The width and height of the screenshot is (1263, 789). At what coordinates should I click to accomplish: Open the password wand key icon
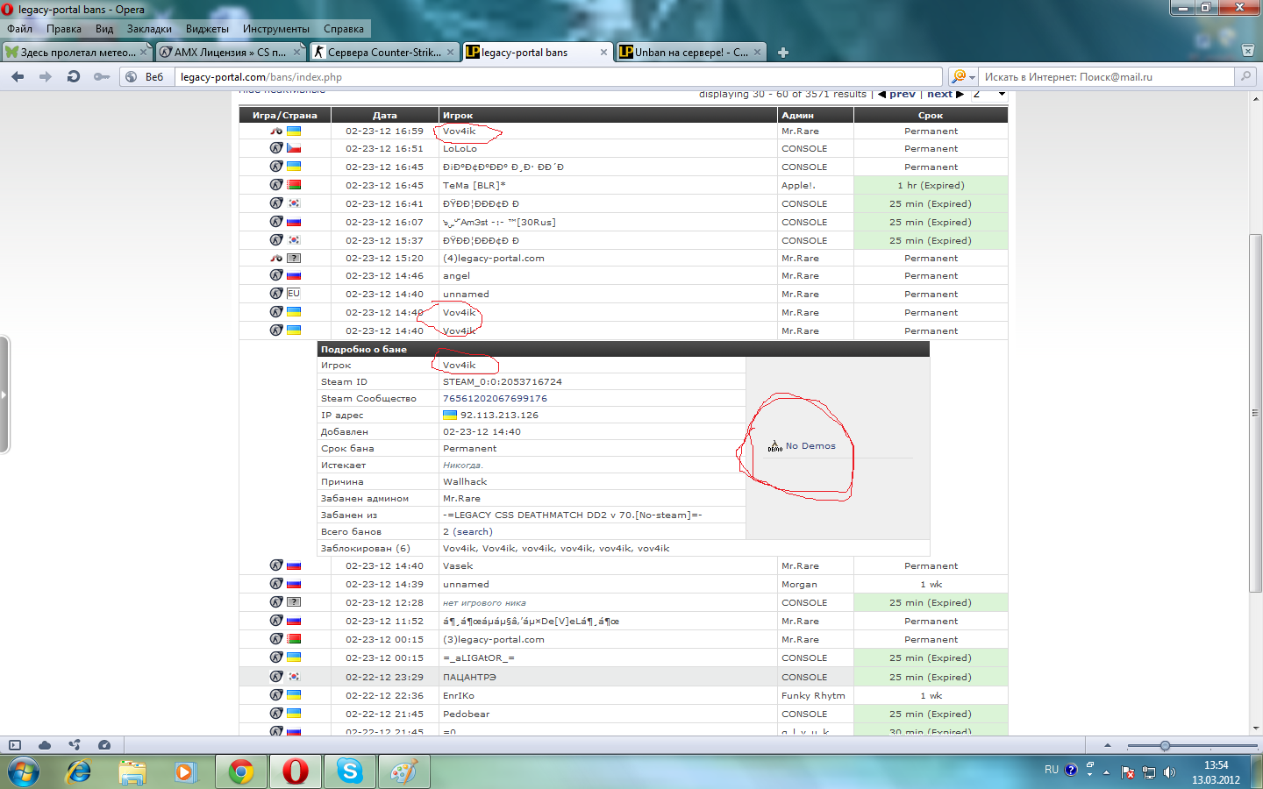[102, 77]
